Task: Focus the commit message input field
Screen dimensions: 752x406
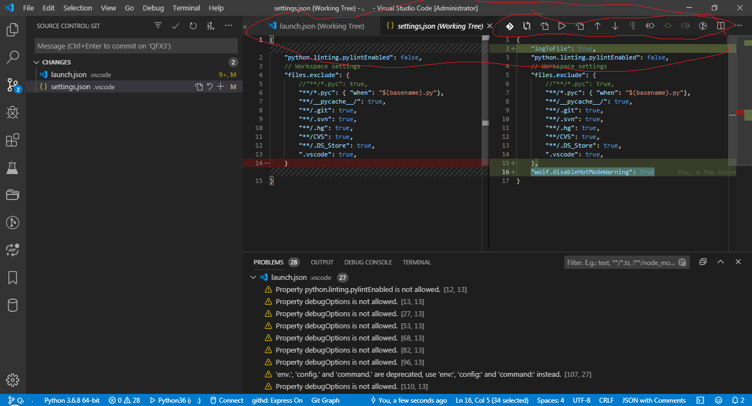Action: point(135,45)
